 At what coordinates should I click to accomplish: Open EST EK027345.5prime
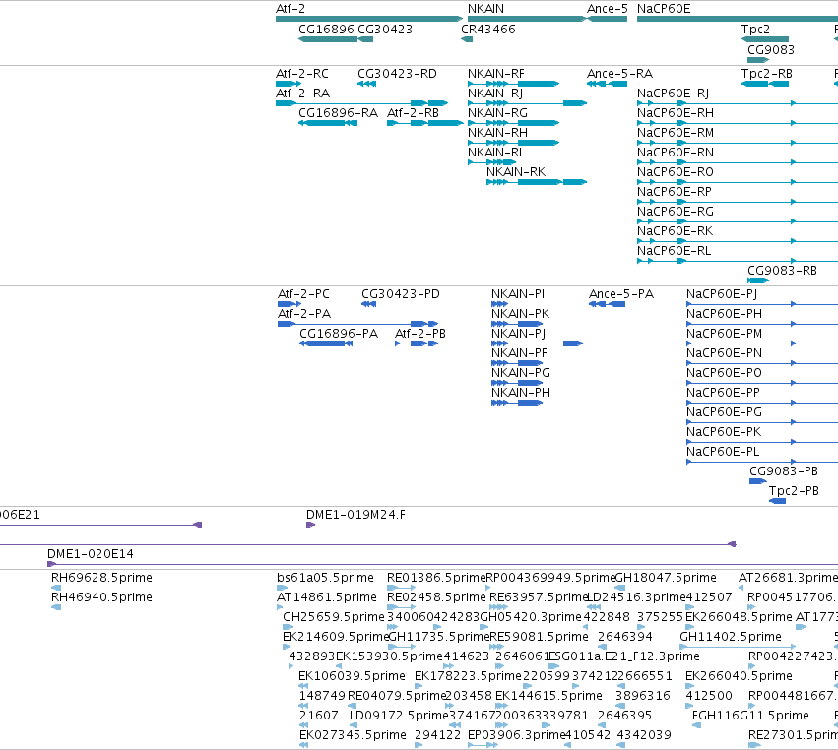pos(303,745)
